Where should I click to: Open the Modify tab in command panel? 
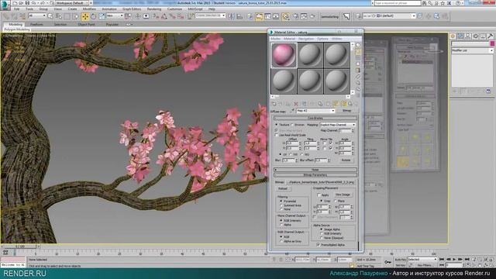point(460,36)
